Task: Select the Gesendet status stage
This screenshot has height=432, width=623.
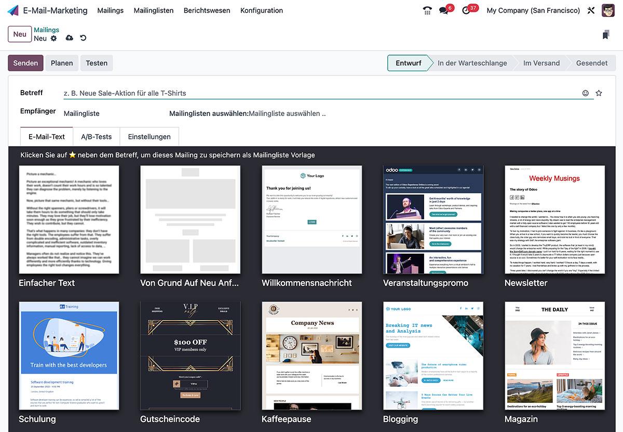Action: point(592,63)
